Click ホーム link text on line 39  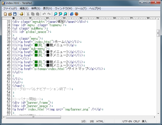59,42
